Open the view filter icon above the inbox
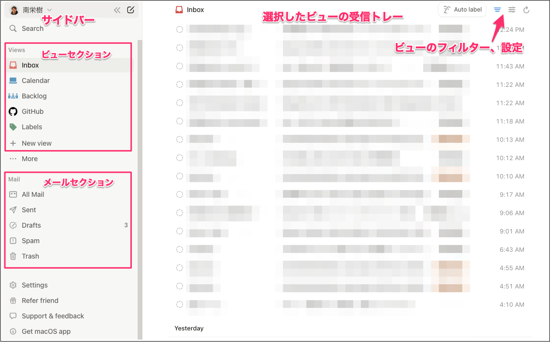 pyautogui.click(x=497, y=9)
